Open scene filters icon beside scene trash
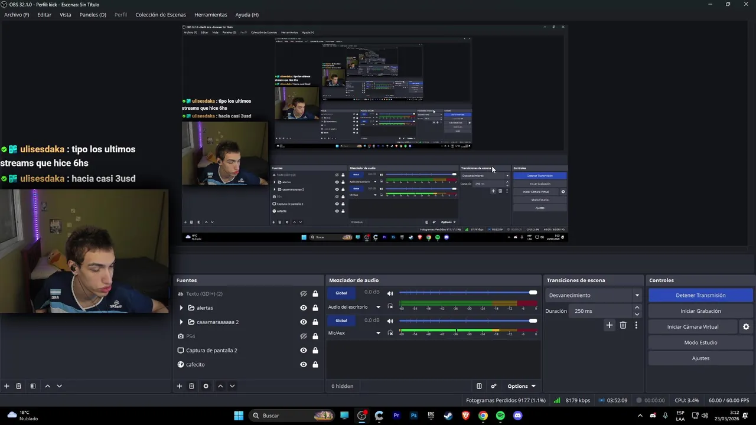Screen dimensions: 756x425 pos(33,386)
